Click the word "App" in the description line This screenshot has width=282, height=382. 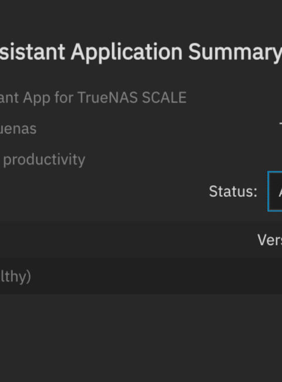pyautogui.click(x=37, y=98)
